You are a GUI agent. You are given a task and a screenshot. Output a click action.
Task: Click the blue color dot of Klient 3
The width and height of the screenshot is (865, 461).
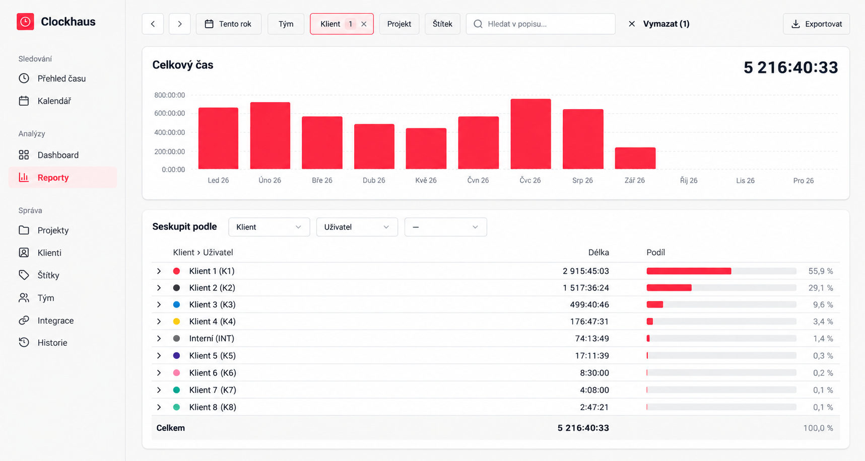(x=176, y=304)
